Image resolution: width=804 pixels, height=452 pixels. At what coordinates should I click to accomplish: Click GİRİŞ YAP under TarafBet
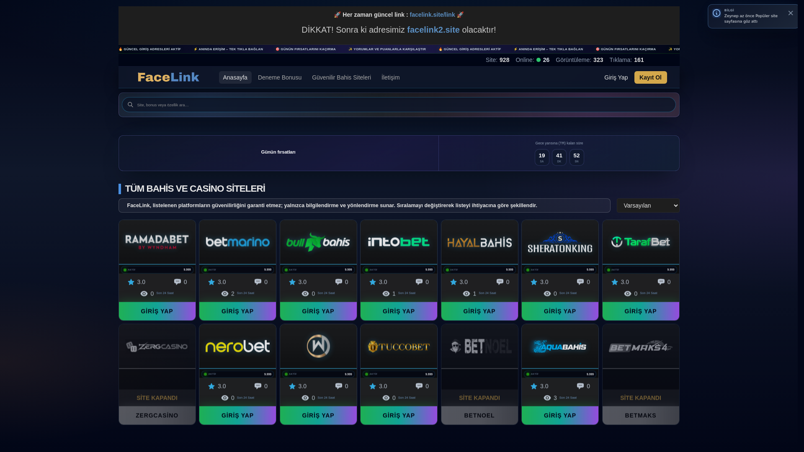coord(641,311)
